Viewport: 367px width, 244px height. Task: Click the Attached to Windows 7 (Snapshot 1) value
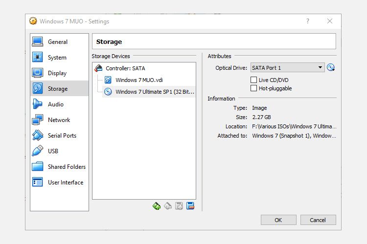[x=294, y=136]
